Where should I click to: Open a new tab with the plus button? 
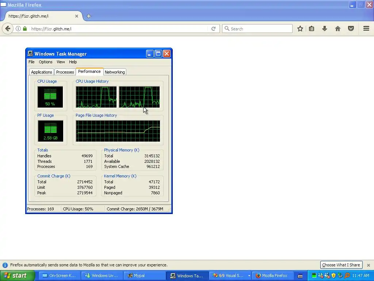[x=89, y=16]
